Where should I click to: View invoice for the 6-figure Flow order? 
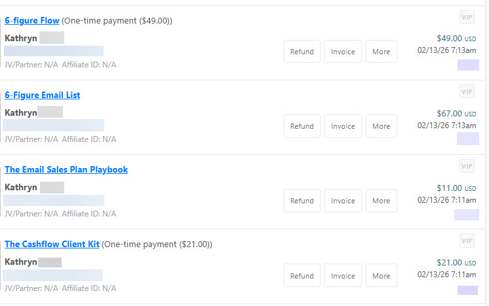(x=343, y=52)
